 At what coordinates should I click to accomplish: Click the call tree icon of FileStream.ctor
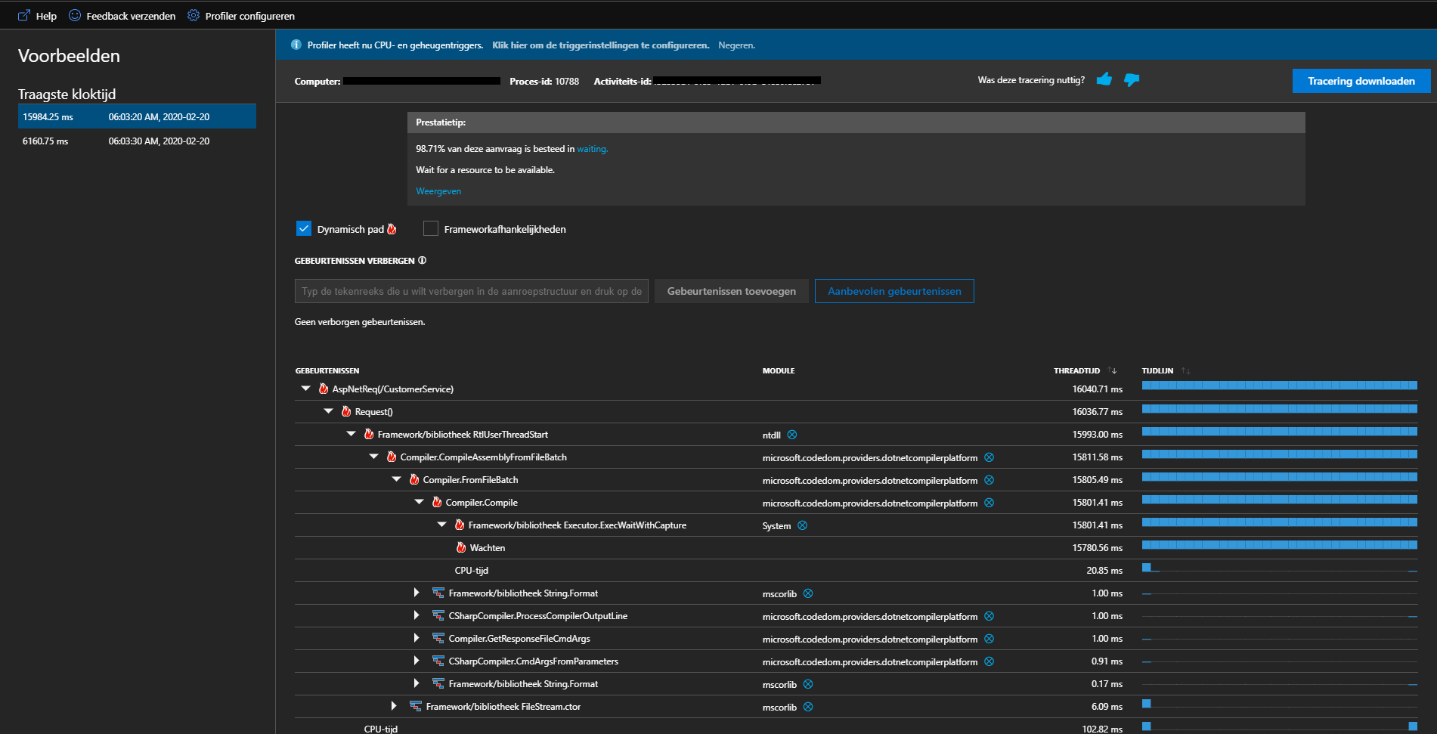click(416, 706)
